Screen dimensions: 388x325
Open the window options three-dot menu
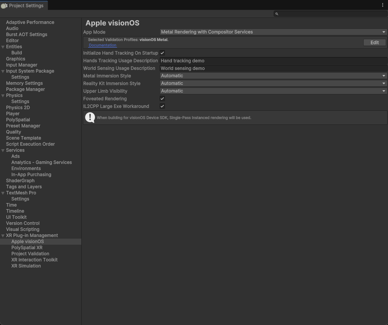tap(382, 5)
